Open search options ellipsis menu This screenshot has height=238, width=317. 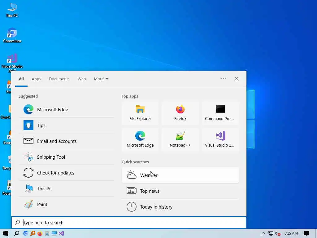[x=224, y=79]
